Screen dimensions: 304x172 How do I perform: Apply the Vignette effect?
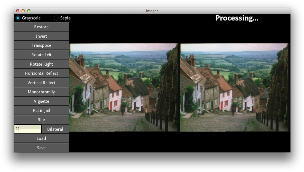tap(41, 101)
